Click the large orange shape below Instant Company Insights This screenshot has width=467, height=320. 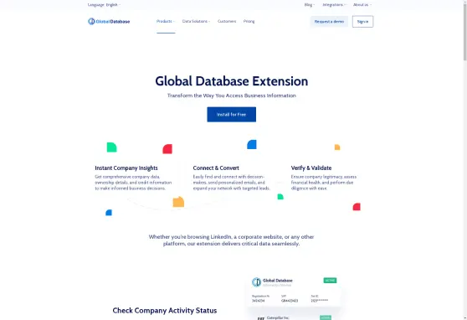178,202
